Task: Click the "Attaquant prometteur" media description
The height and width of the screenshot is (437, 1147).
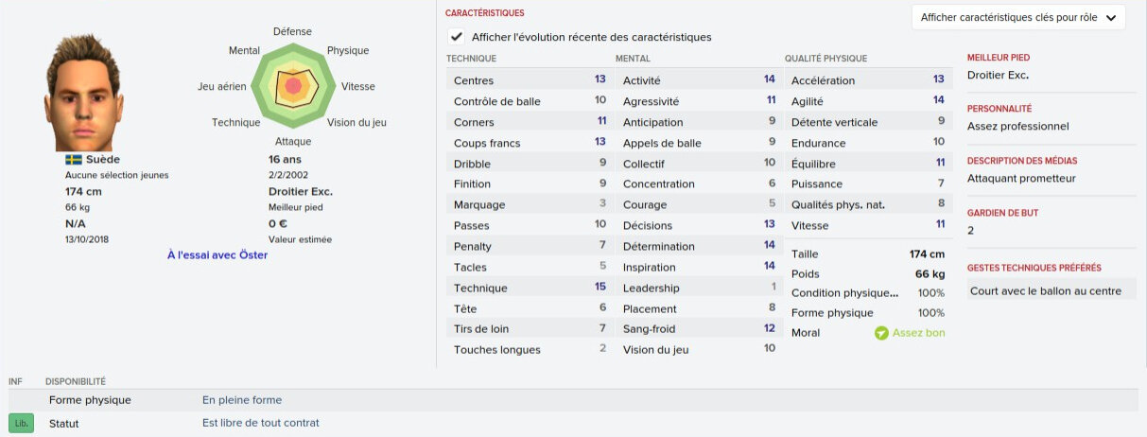Action: pyautogui.click(x=1021, y=178)
